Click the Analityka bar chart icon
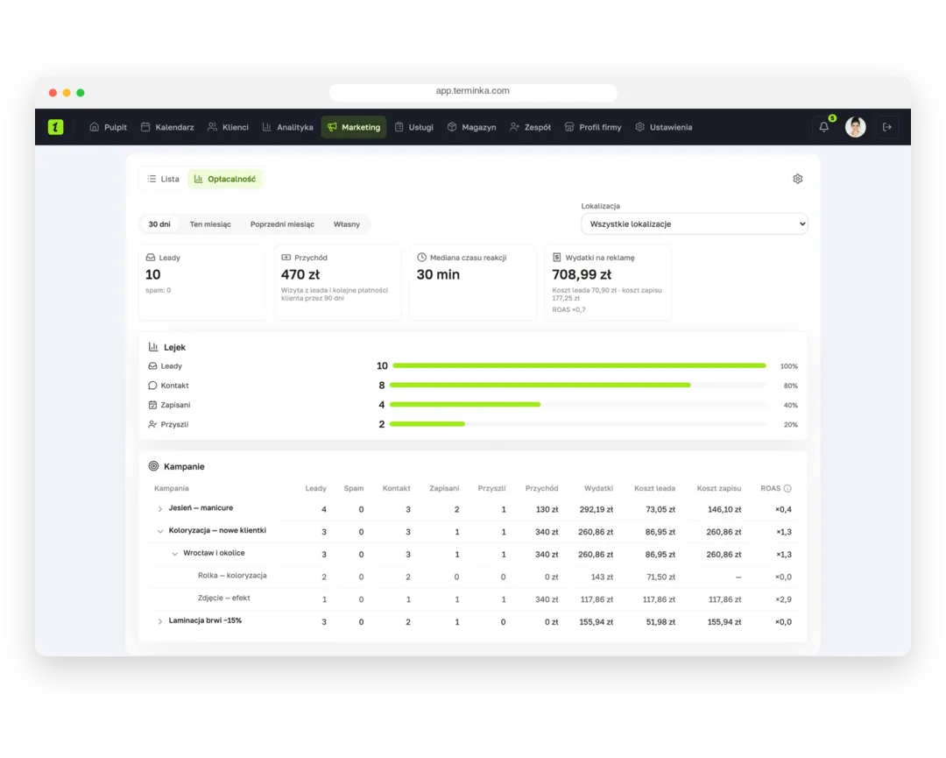This screenshot has height=758, width=946. [266, 127]
